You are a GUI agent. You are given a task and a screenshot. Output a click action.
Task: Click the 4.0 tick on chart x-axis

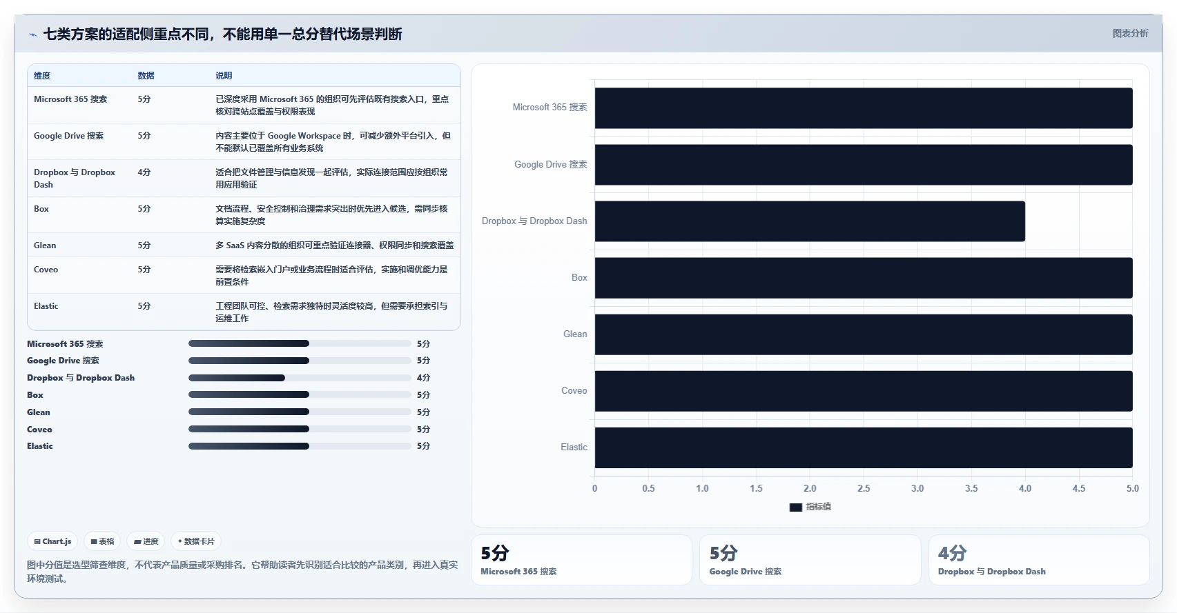[x=1025, y=488]
